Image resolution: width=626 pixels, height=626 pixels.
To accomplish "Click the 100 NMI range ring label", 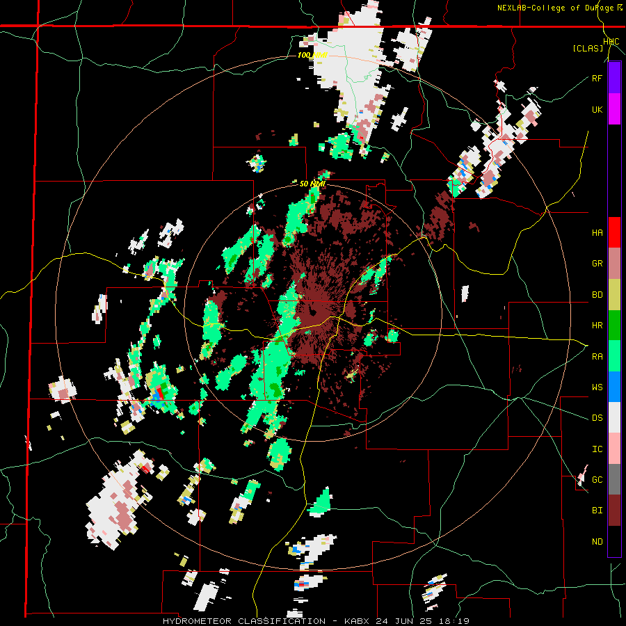I will [x=312, y=55].
